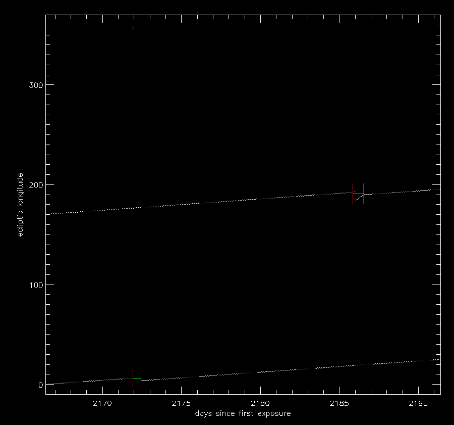Click the x-axis tick label 2170

[x=102, y=404]
